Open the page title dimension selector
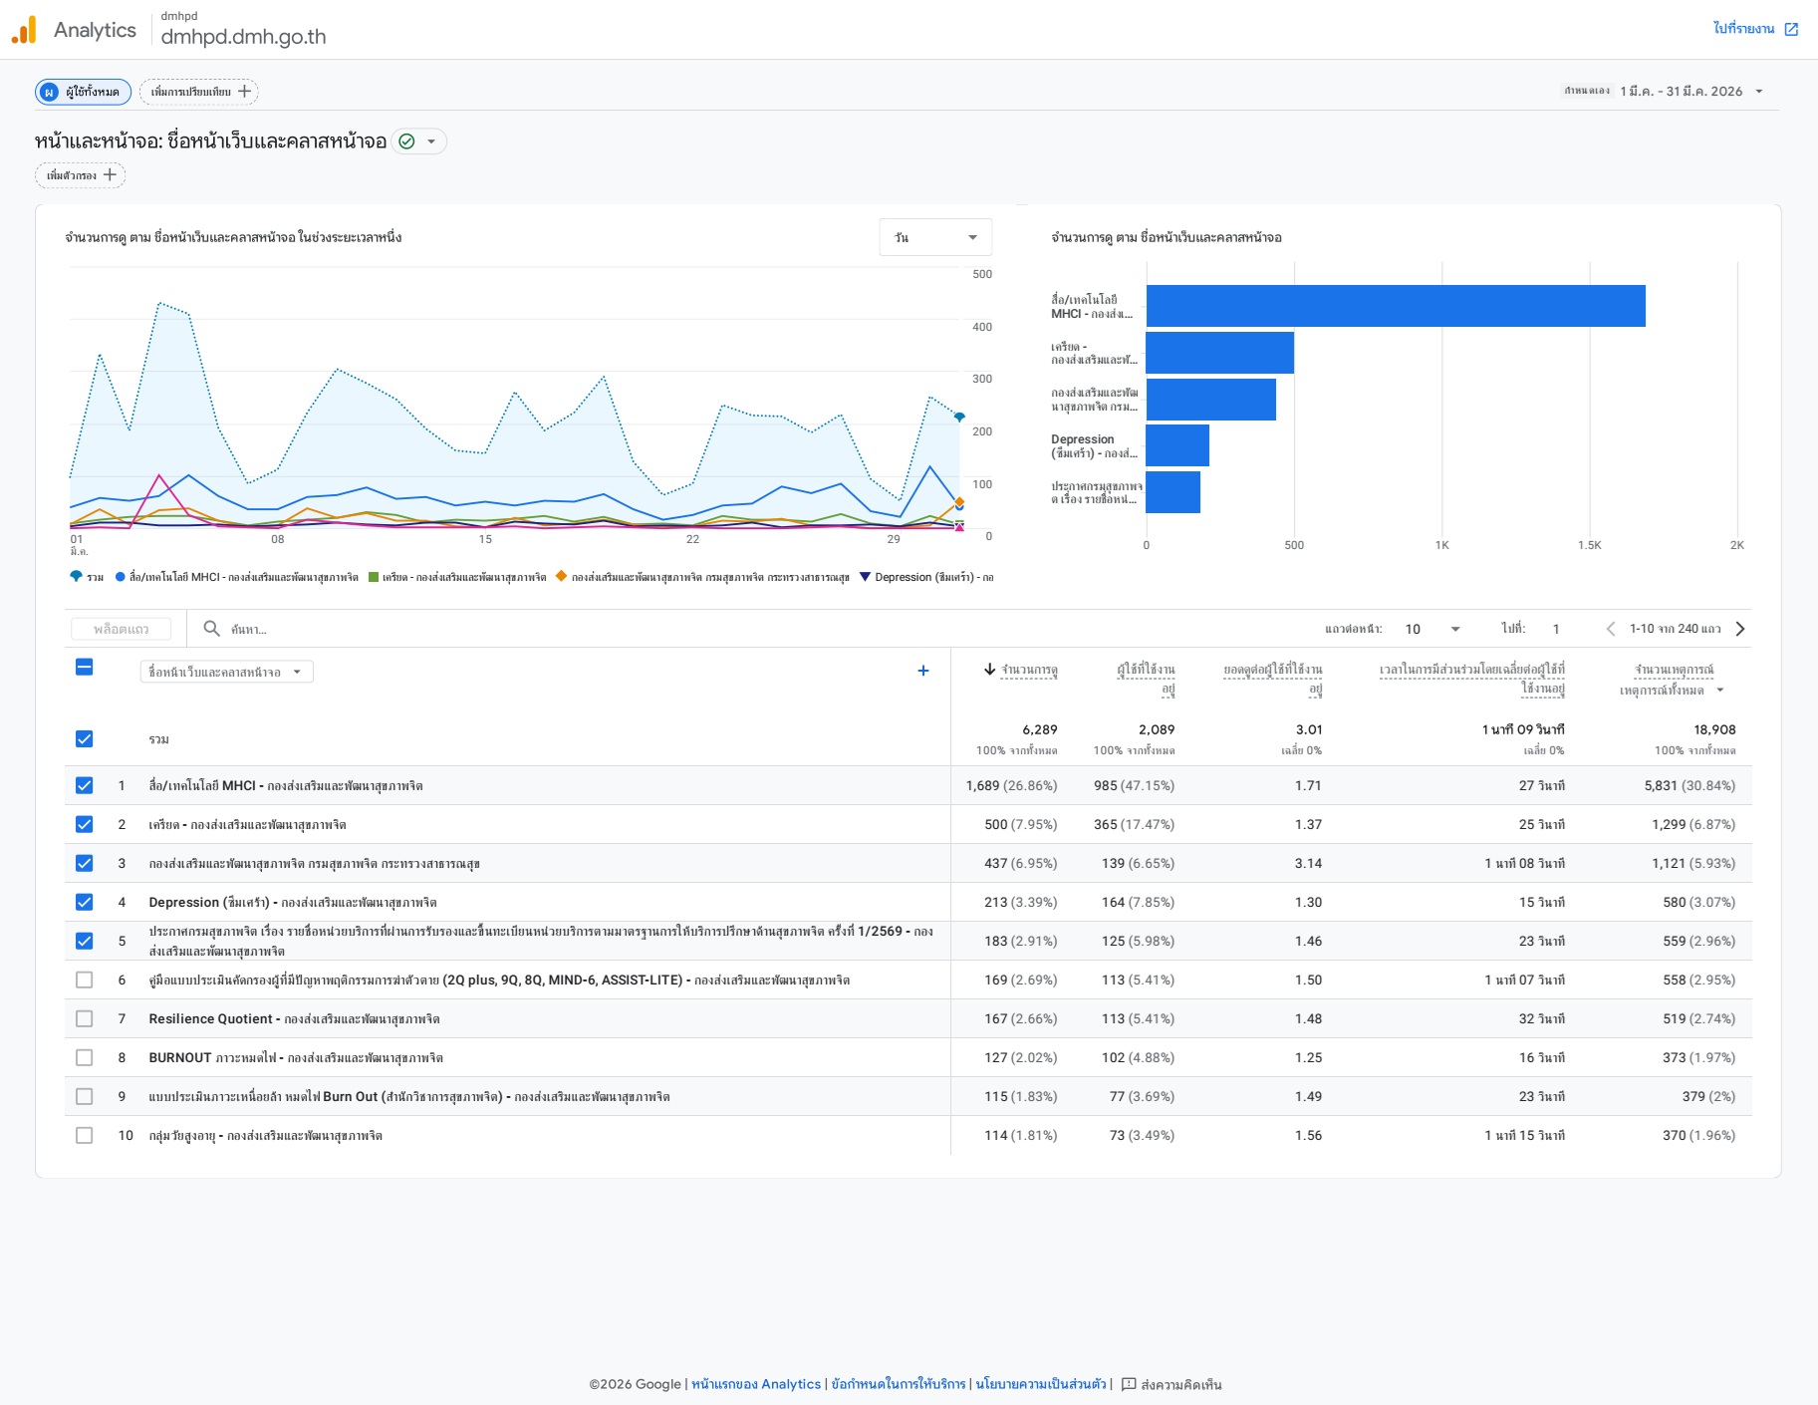The image size is (1818, 1405). [x=226, y=672]
